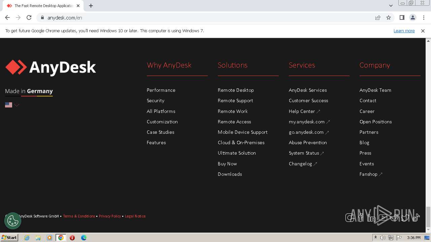Open the YouTube social icon
The image size is (431, 242).
[x=383, y=217]
